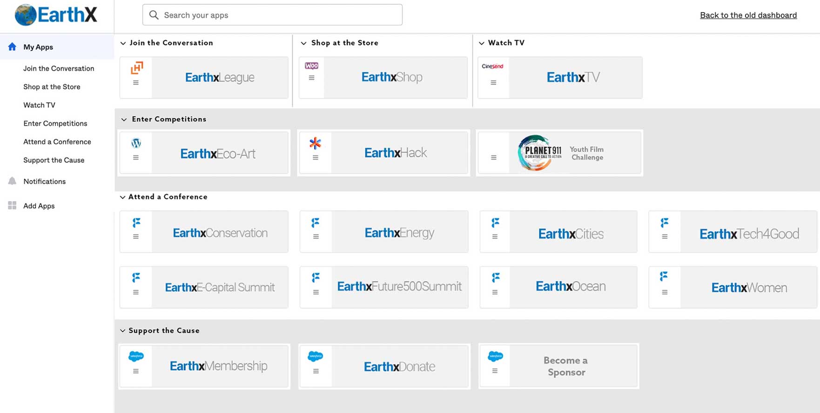The height and width of the screenshot is (413, 820).
Task: Open the hamburger menu on the EarthxWomen card
Action: [665, 292]
